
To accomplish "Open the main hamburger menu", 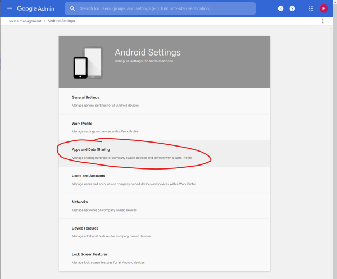I will click(x=10, y=8).
